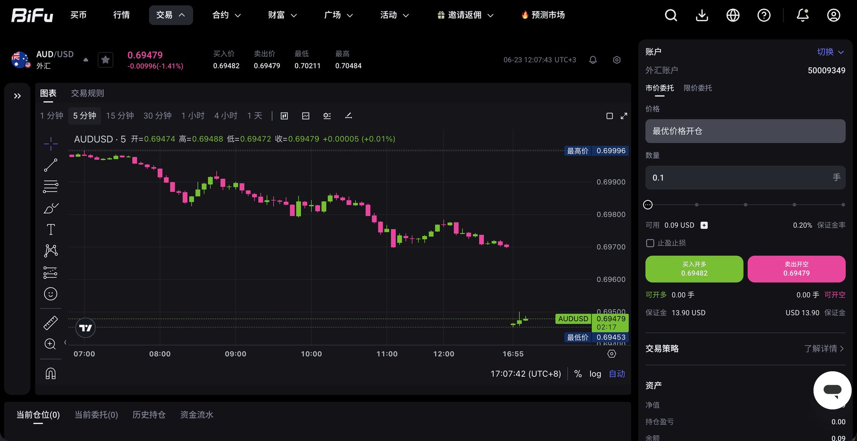Click the 买入开多 green button
Image resolution: width=857 pixels, height=441 pixels.
(694, 269)
